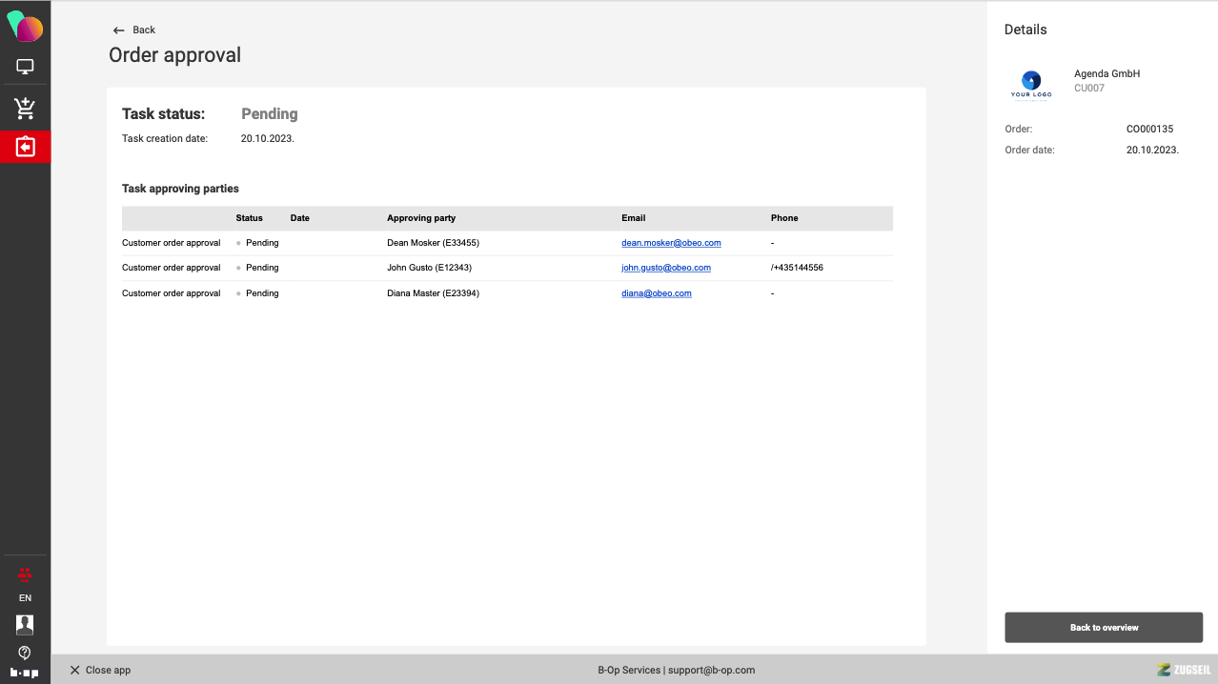Go back using the Back arrow link
Screen dimensions: 1218x684
pos(134,30)
